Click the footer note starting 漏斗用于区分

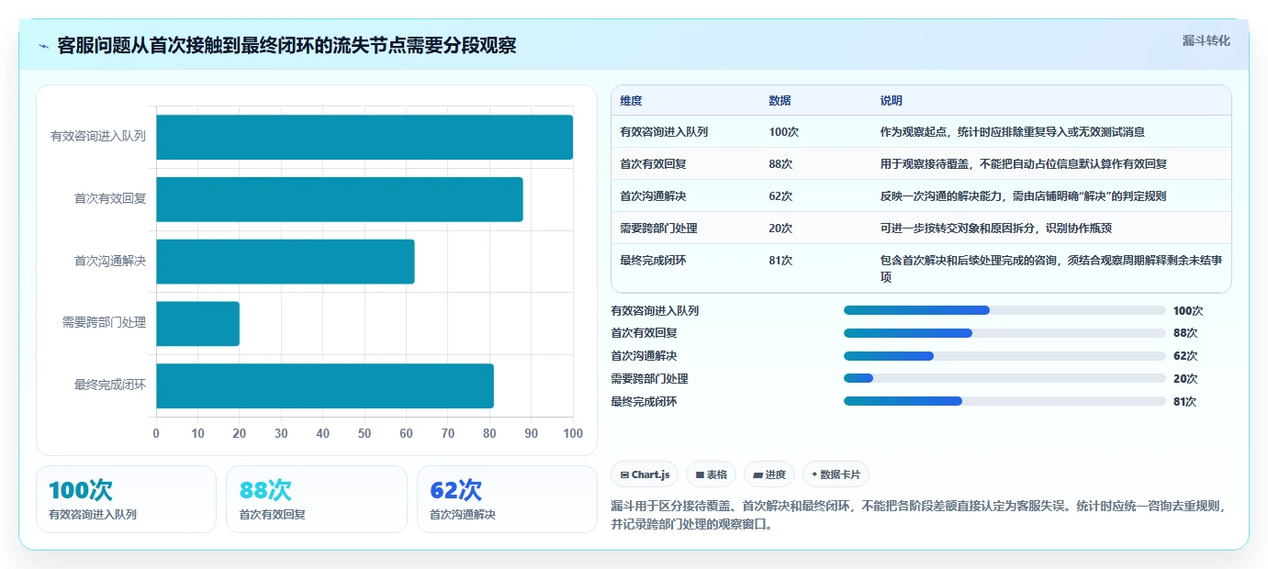(918, 515)
